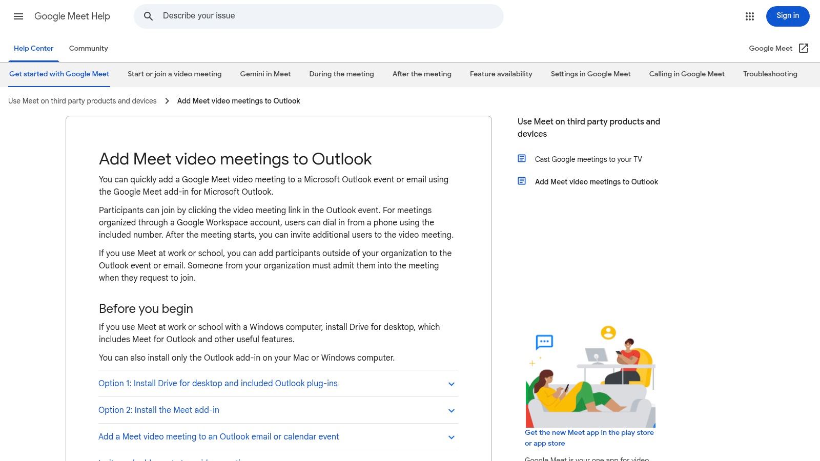Screen dimensions: 820x461
Task: Select Get started with Google Meet tab
Action: coord(59,74)
